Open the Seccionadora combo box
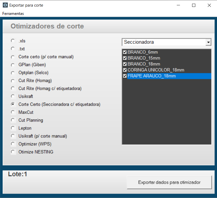The image size is (217, 198). point(166,42)
